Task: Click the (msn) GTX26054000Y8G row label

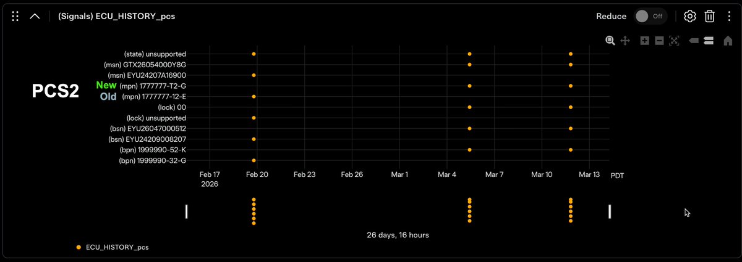Action: (145, 65)
